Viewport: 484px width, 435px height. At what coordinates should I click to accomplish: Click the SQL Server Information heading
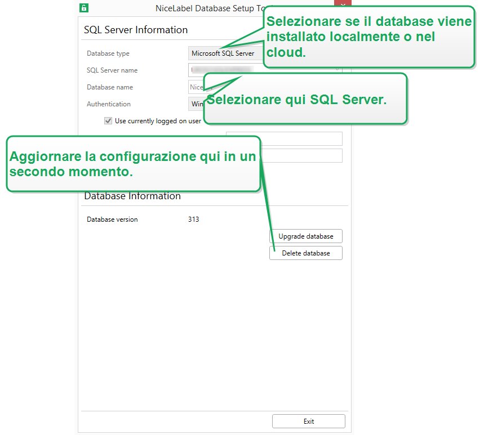(x=136, y=30)
